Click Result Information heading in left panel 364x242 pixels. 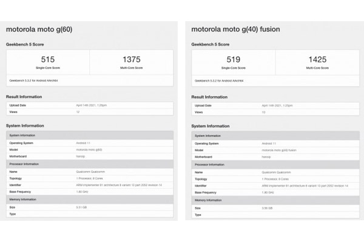24,96
